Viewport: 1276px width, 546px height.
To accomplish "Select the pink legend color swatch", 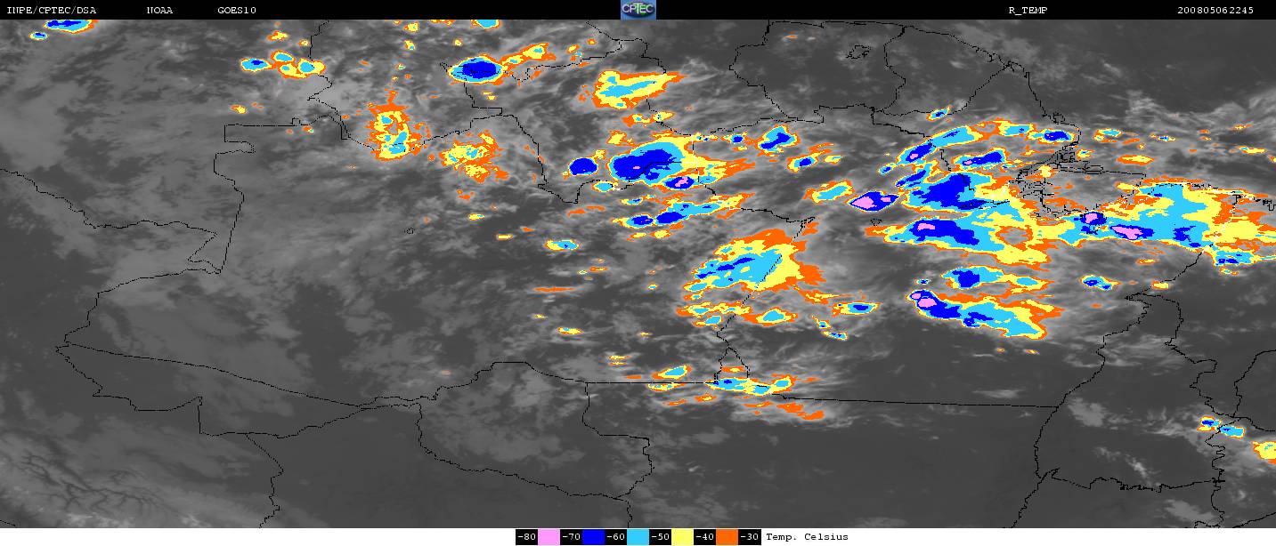I will tap(549, 537).
